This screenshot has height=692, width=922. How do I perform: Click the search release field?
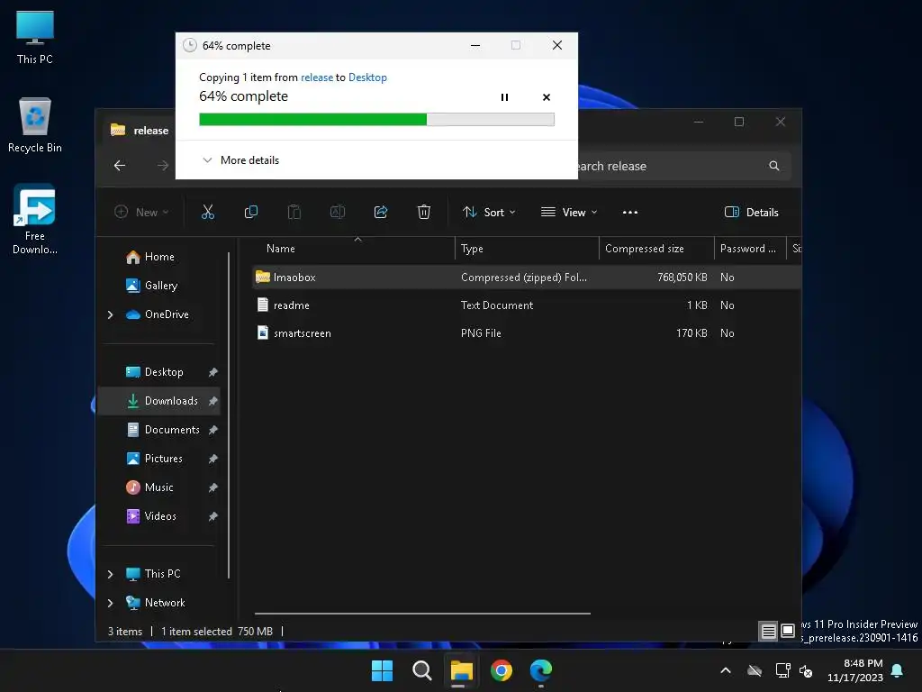click(x=670, y=167)
